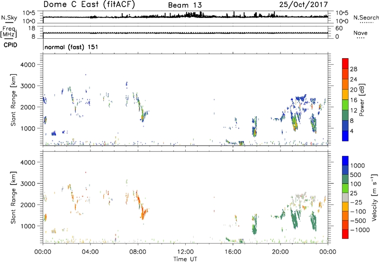Viewport: 379px width, 262px height.
Task: Click '4000' on the power panel range axis
Action: point(28,65)
